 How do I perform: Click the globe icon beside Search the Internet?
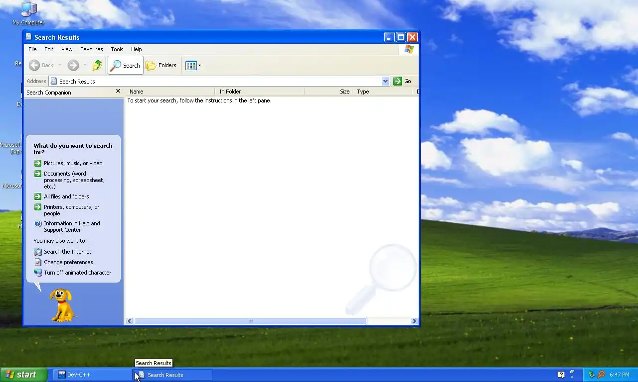[38, 252]
